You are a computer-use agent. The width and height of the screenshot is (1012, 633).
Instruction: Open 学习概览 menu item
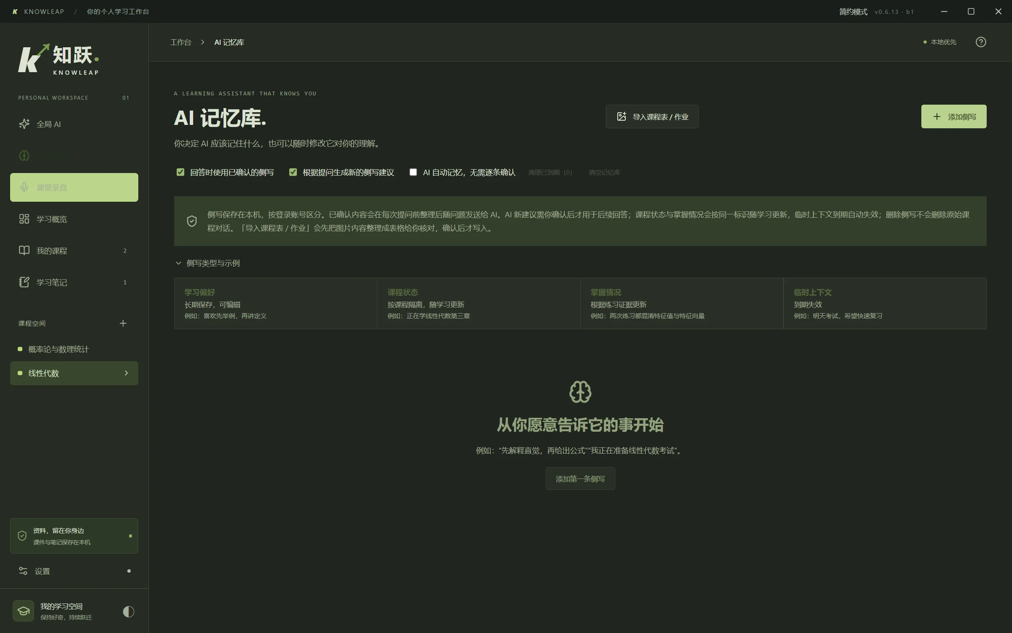[x=74, y=219]
